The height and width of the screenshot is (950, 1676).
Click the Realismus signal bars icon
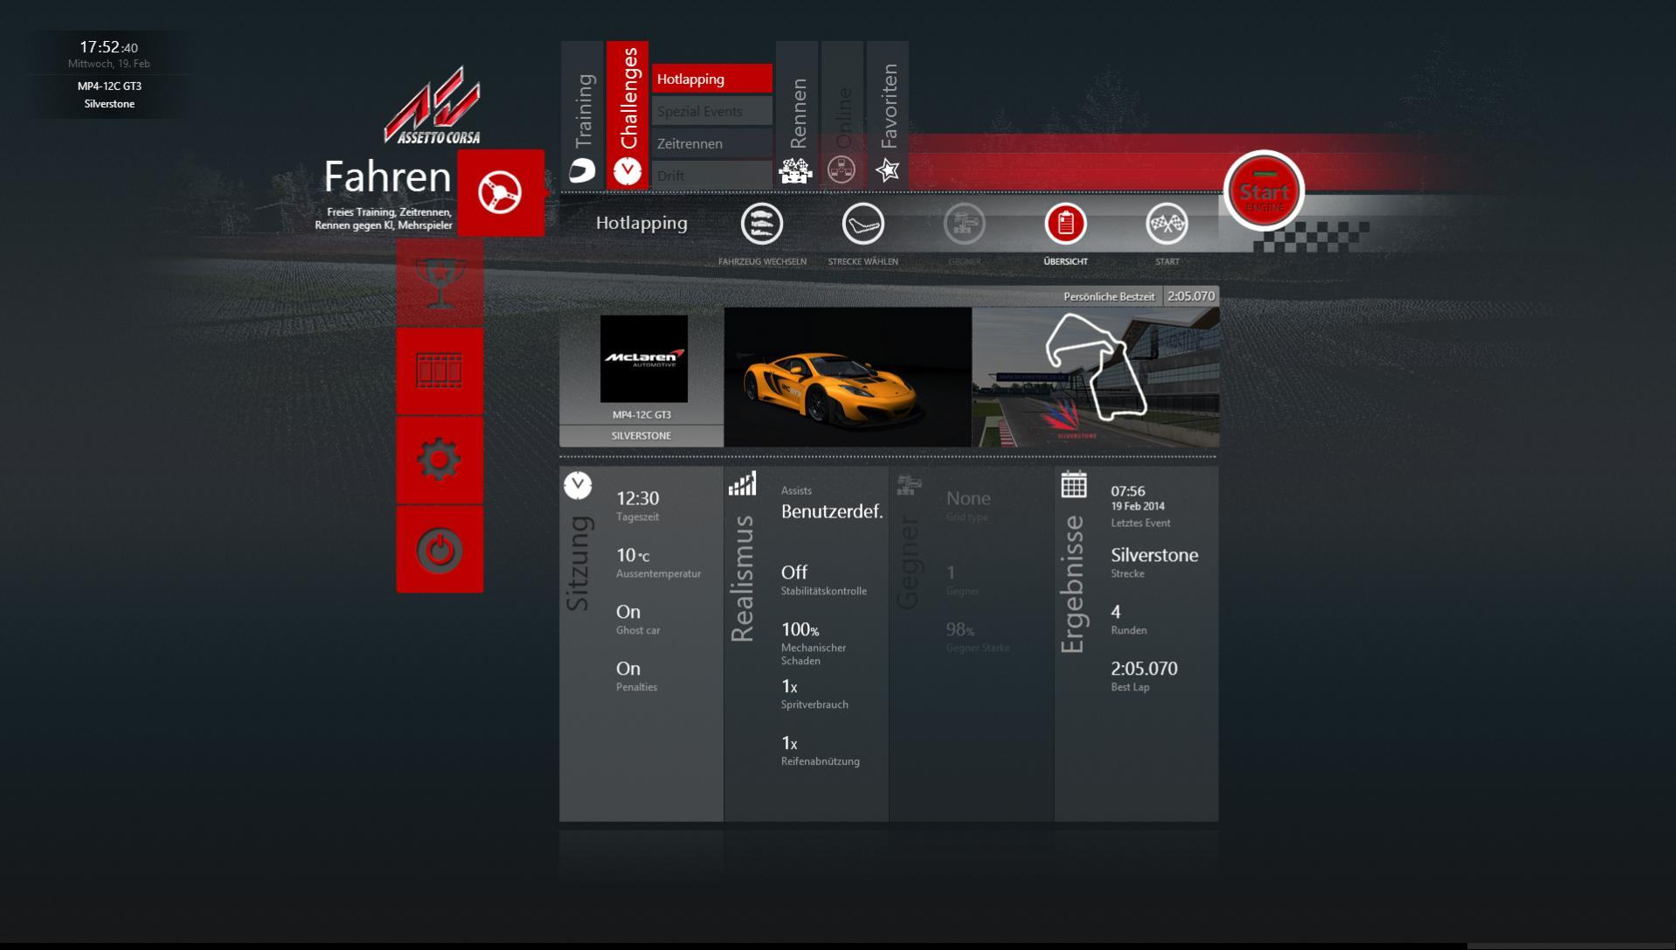pyautogui.click(x=742, y=483)
